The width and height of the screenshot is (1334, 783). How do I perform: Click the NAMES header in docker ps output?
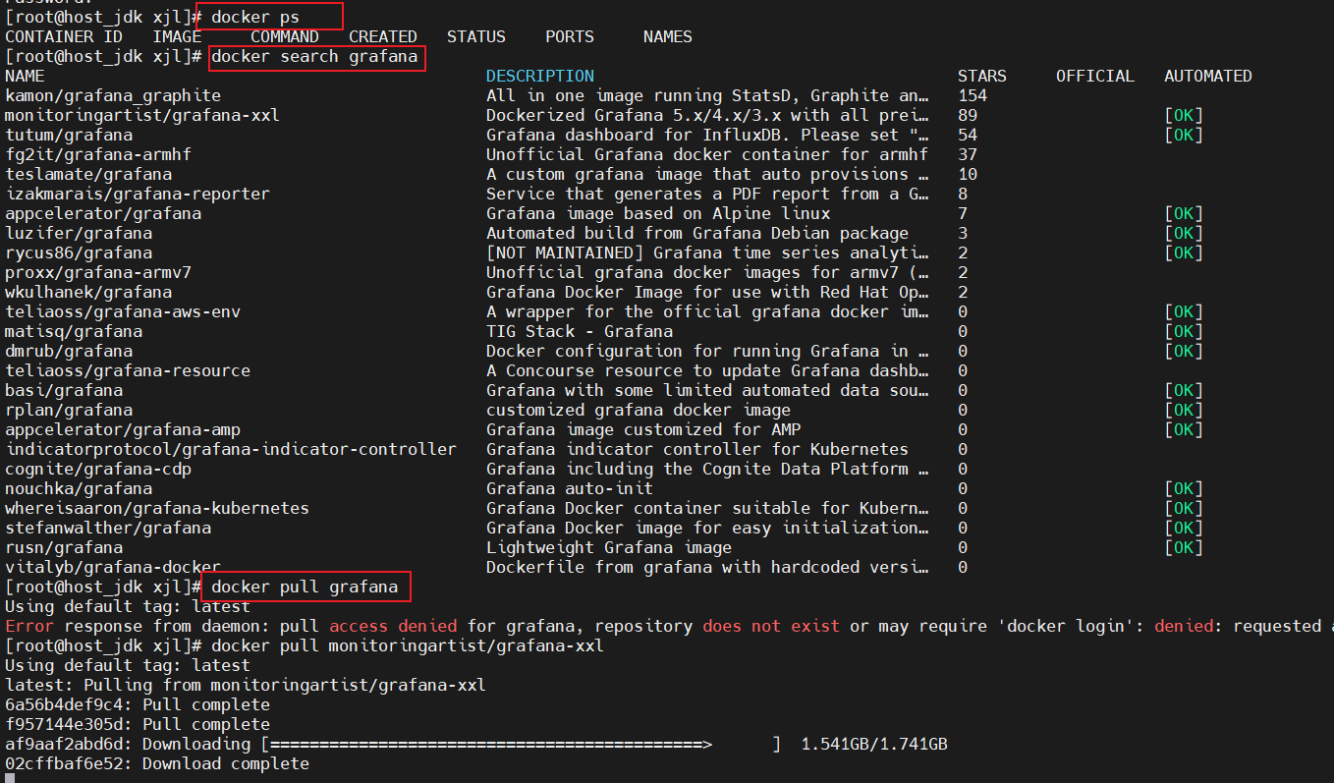668,36
